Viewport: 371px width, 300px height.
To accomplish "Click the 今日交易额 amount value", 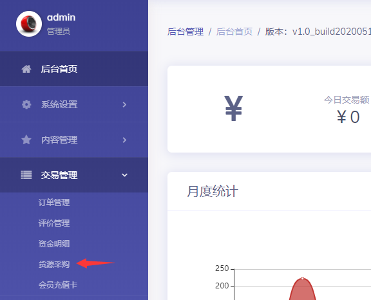I will click(348, 117).
